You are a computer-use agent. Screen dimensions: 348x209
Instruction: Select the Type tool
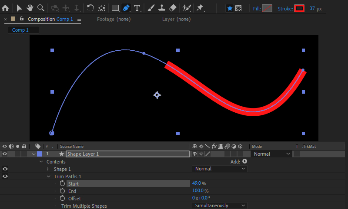pyautogui.click(x=137, y=8)
